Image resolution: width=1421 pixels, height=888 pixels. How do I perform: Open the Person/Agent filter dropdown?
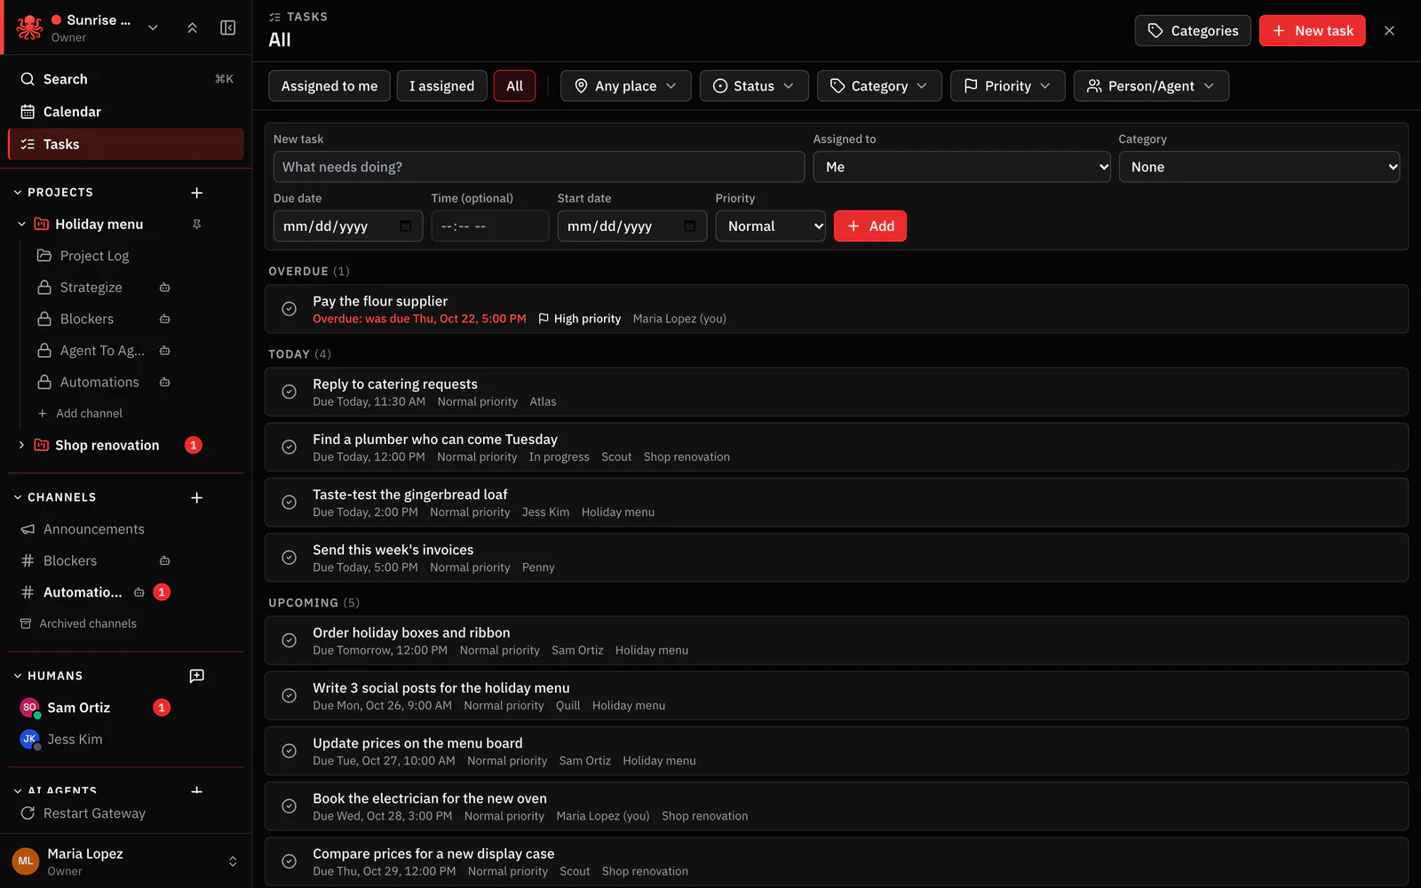(x=1151, y=86)
